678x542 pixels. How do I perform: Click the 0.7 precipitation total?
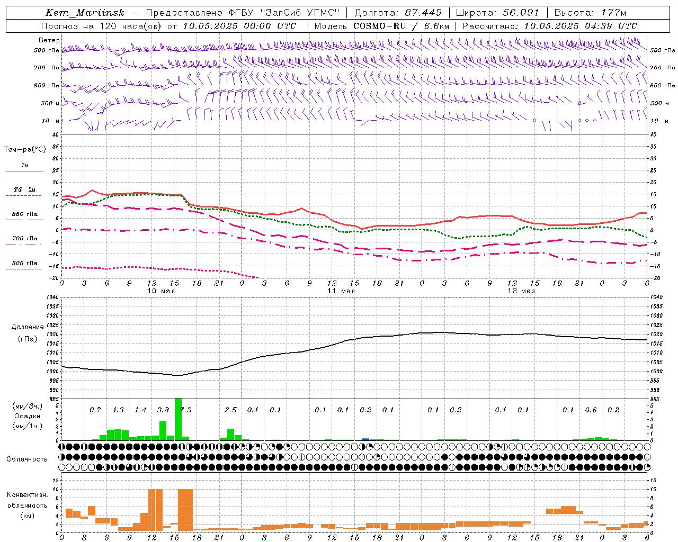tap(95, 410)
